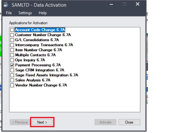Click the Next > button
The image size is (187, 133).
42,122
